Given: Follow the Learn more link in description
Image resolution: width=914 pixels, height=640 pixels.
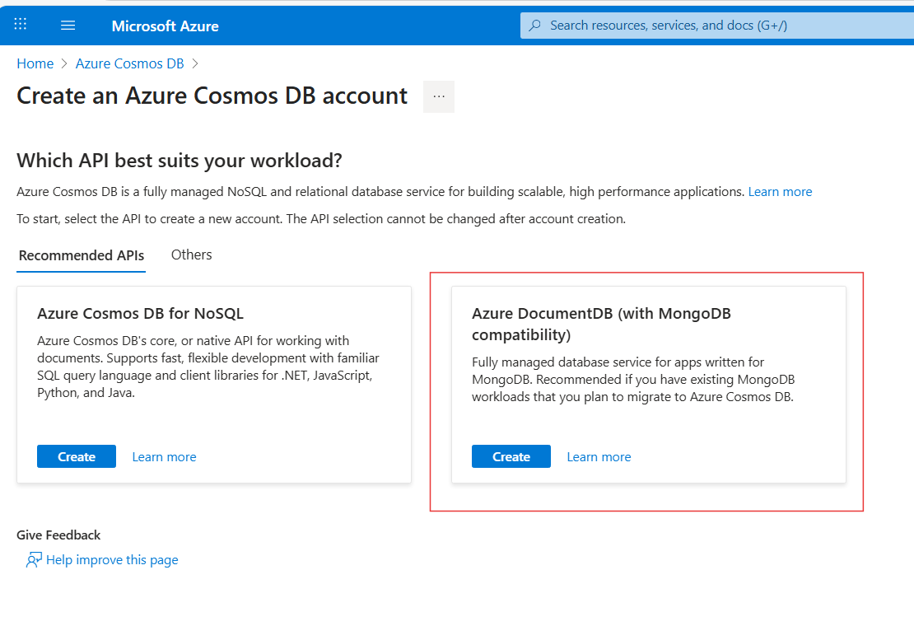Looking at the screenshot, I should coord(780,192).
